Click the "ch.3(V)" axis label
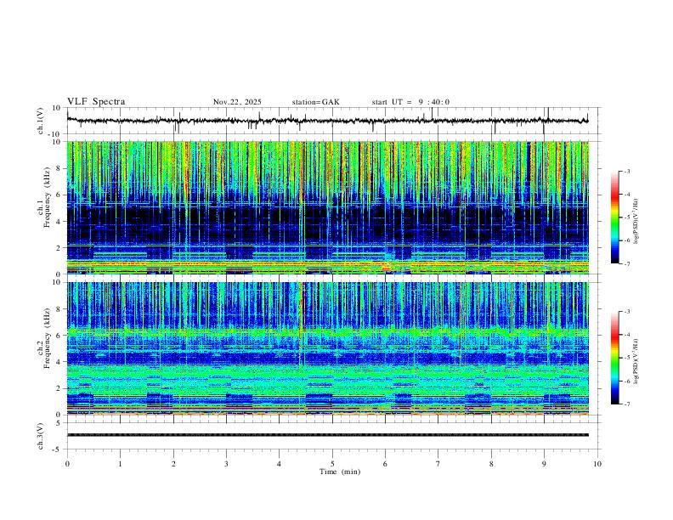Screen dimensions: 673x520 click(x=41, y=436)
